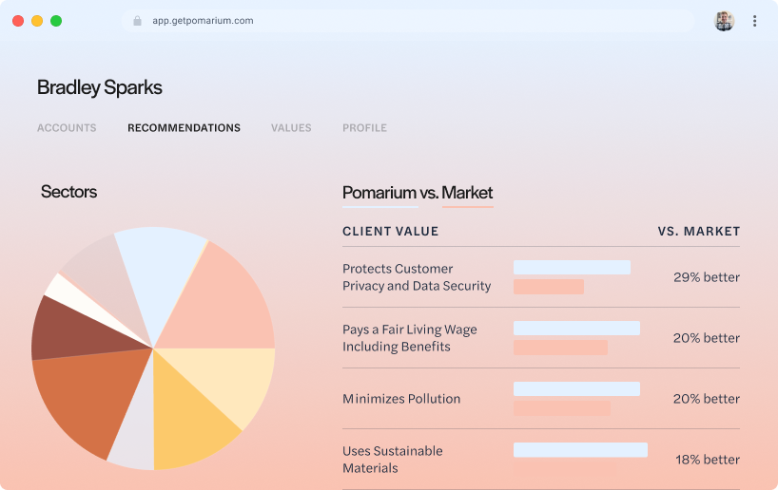Viewport: 778px width, 490px height.
Task: Select the Pomarium label in chart title
Action: (x=379, y=192)
